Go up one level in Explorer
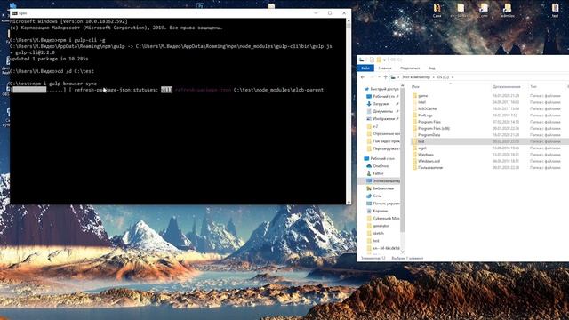Screen dimensions: 569x320 click(385, 77)
